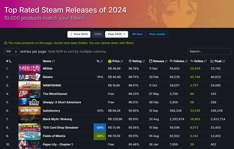Open the Fields of Mistria link
Image resolution: width=234 pixels, height=149 pixels.
(54, 136)
